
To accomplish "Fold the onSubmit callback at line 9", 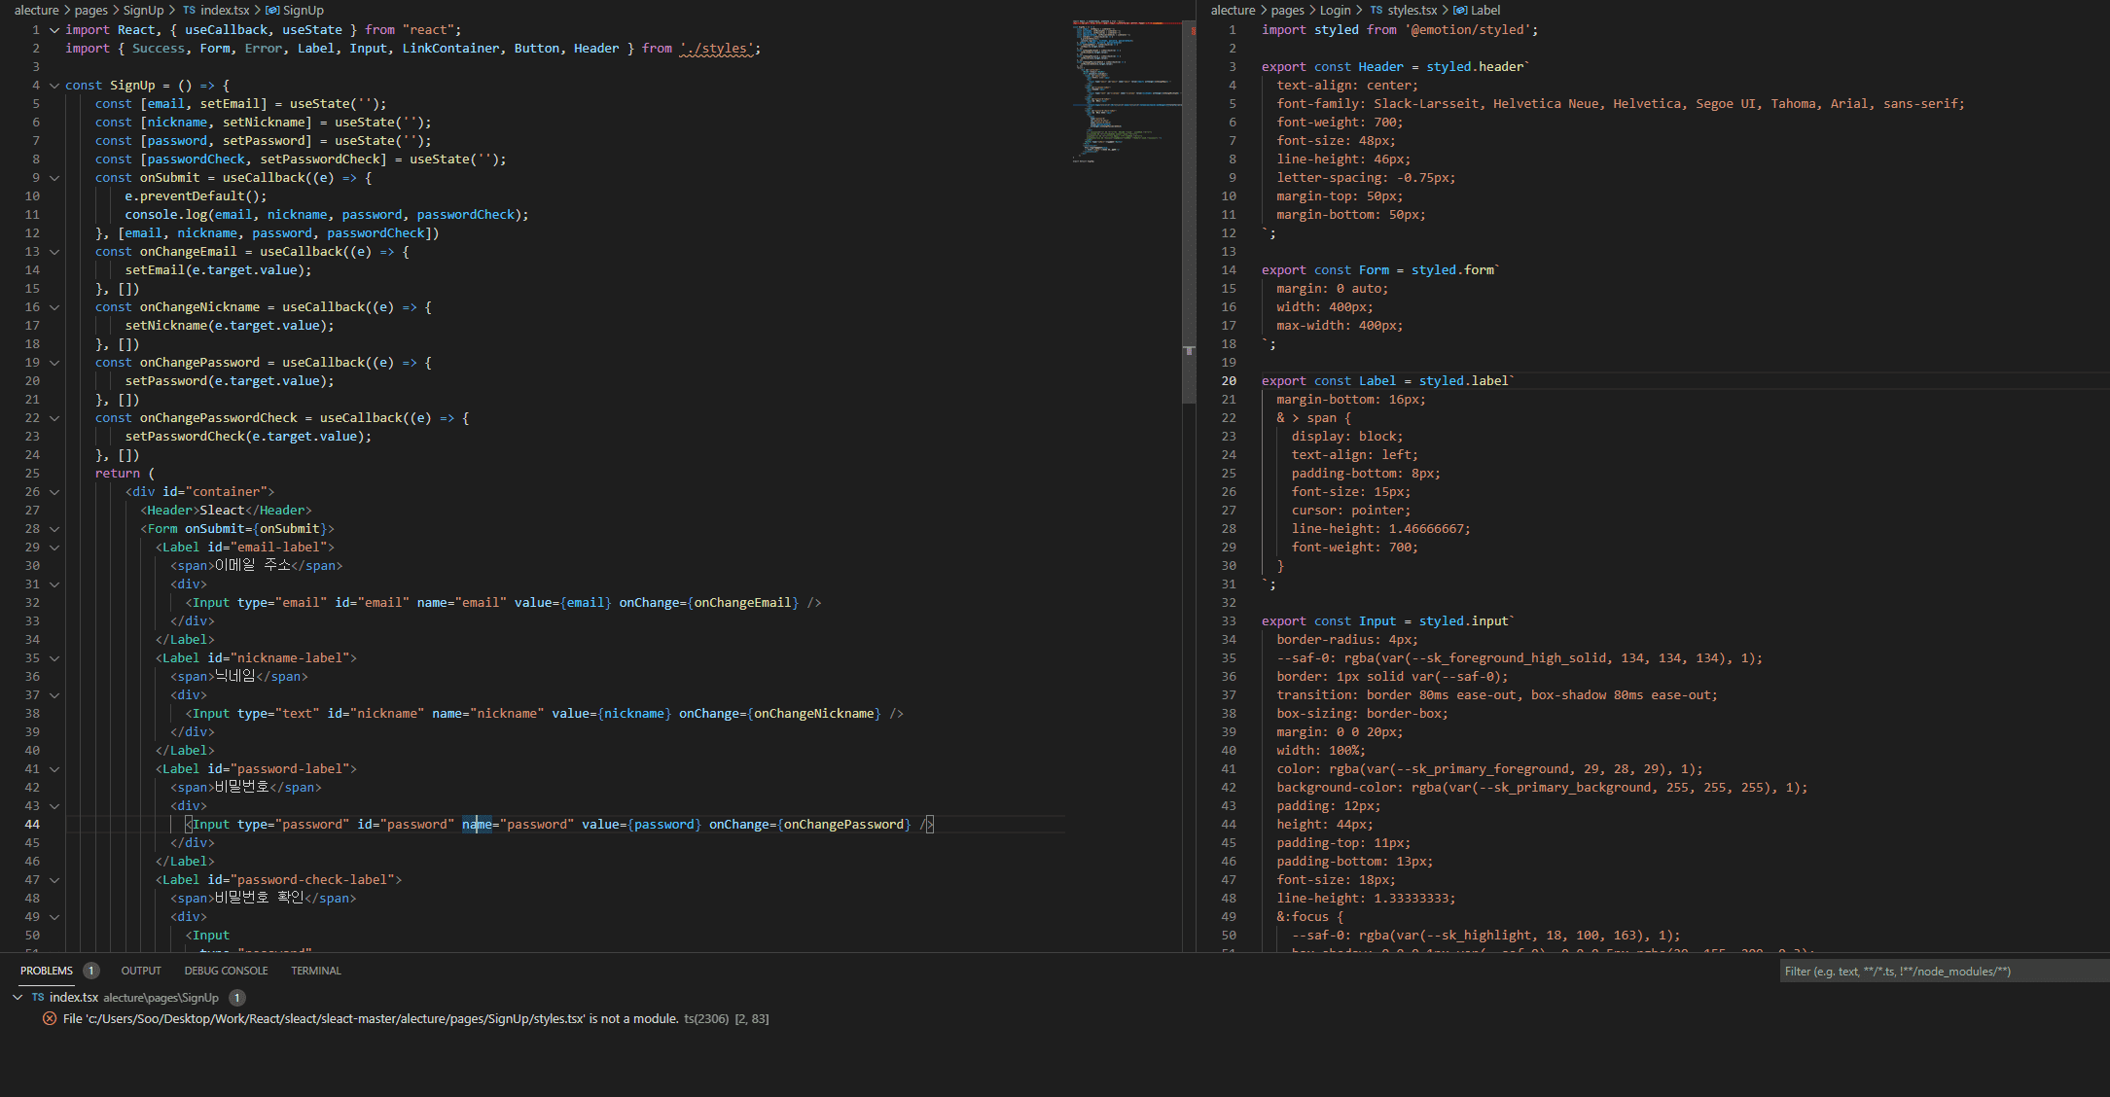I will (x=54, y=178).
